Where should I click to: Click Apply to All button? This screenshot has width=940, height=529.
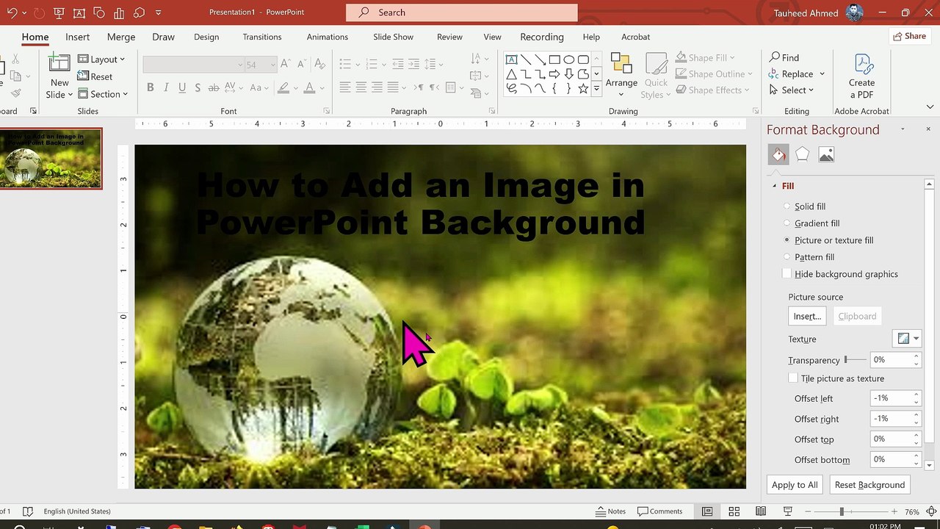795,485
